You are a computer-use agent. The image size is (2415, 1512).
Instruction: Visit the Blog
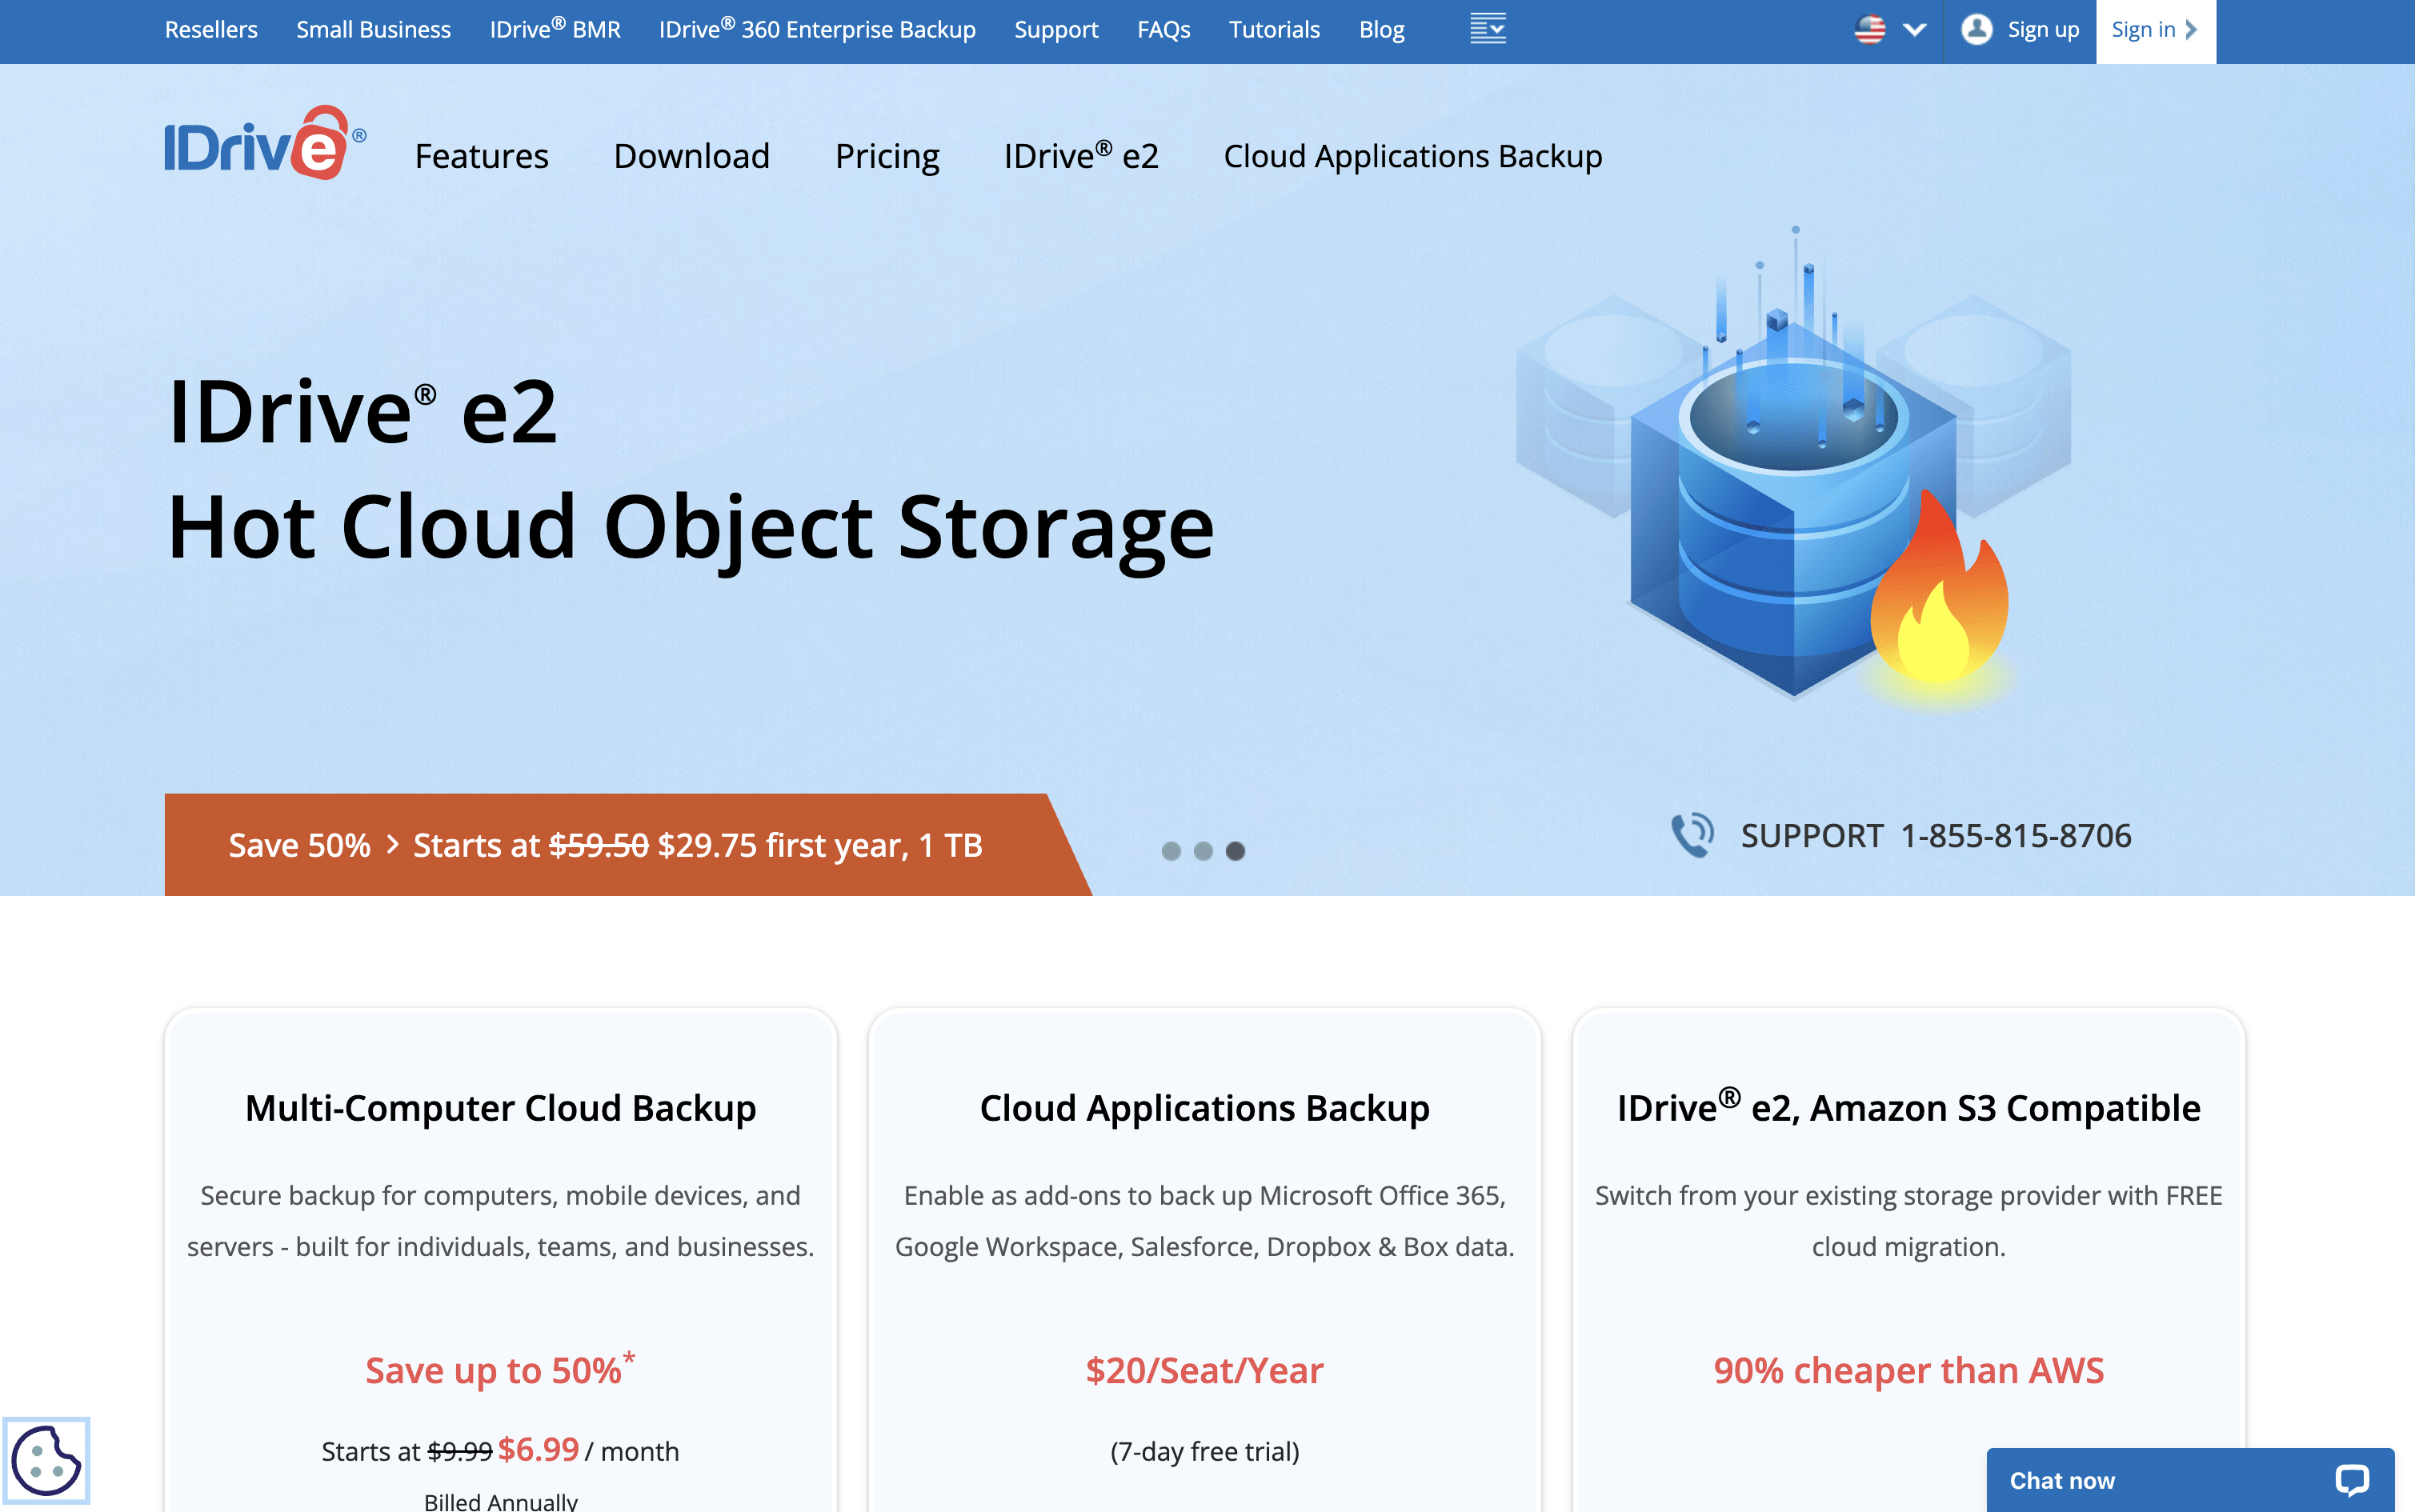tap(1381, 30)
